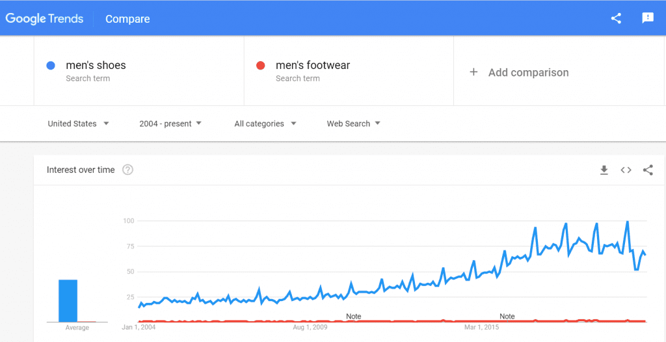Click the blue dot next to men's shoes

click(51, 66)
